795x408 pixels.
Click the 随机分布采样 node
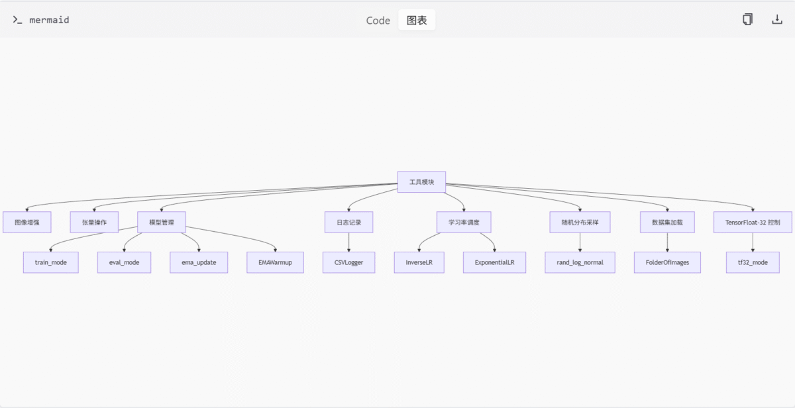(580, 223)
